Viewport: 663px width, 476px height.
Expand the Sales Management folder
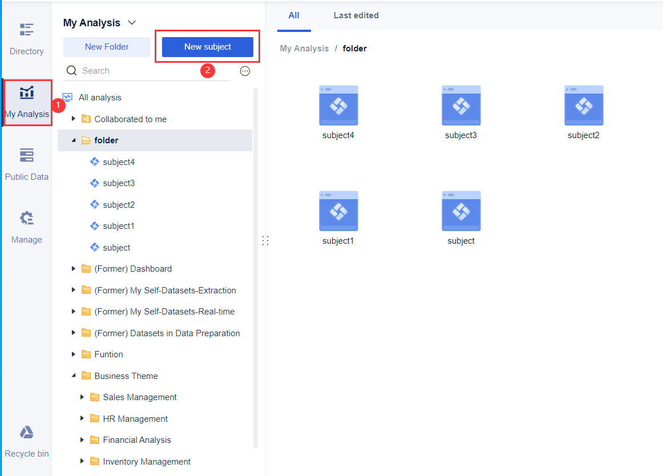click(82, 397)
